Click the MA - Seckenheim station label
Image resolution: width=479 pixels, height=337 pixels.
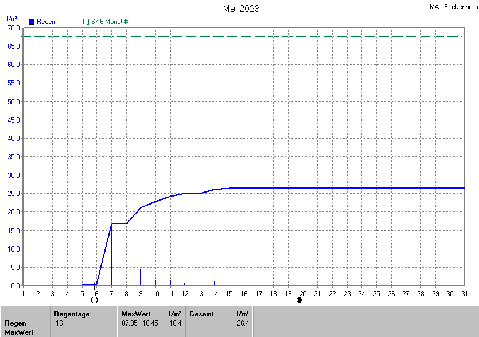452,7
